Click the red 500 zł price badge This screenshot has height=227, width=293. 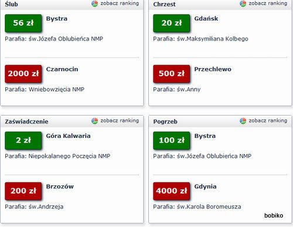pos(172,74)
